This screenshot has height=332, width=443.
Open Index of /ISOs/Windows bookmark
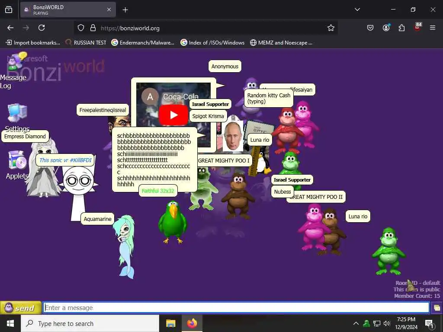coord(212,43)
